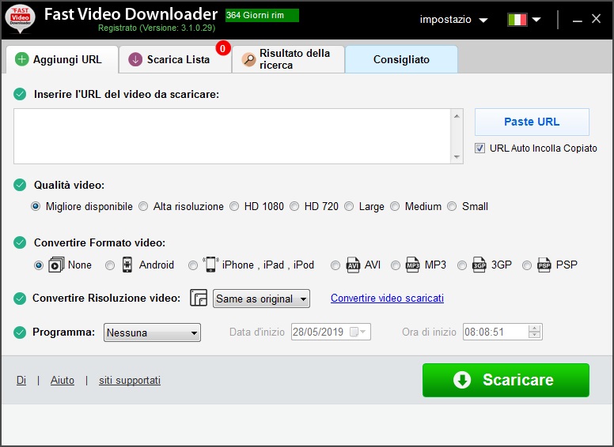Open Risultato della ricerca tab
Image resolution: width=614 pixels, height=447 pixels.
pyautogui.click(x=288, y=59)
